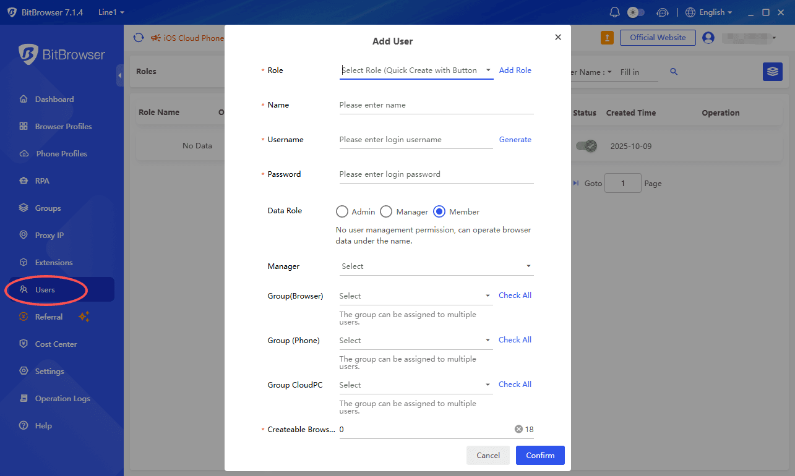Click the iOS Cloud Phone announcement link
This screenshot has height=476, width=795.
click(194, 38)
